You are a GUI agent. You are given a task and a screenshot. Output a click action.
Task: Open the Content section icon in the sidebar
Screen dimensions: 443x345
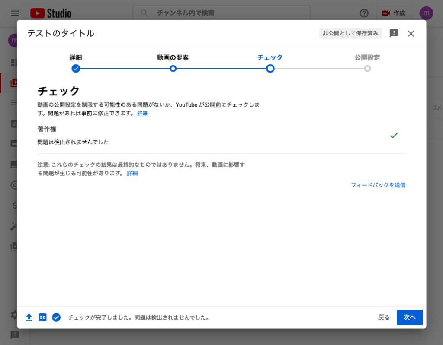pyautogui.click(x=15, y=82)
